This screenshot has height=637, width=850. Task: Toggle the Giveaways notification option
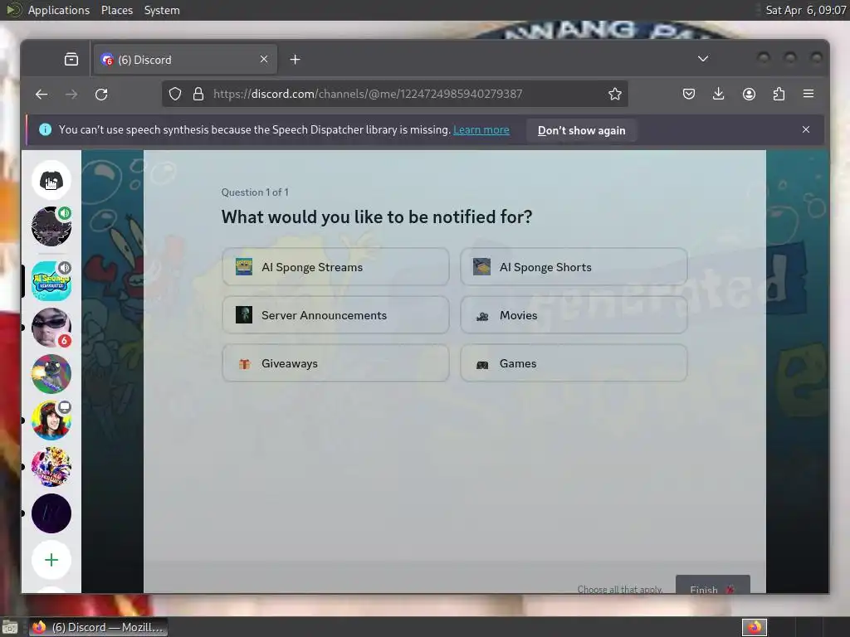click(x=335, y=363)
